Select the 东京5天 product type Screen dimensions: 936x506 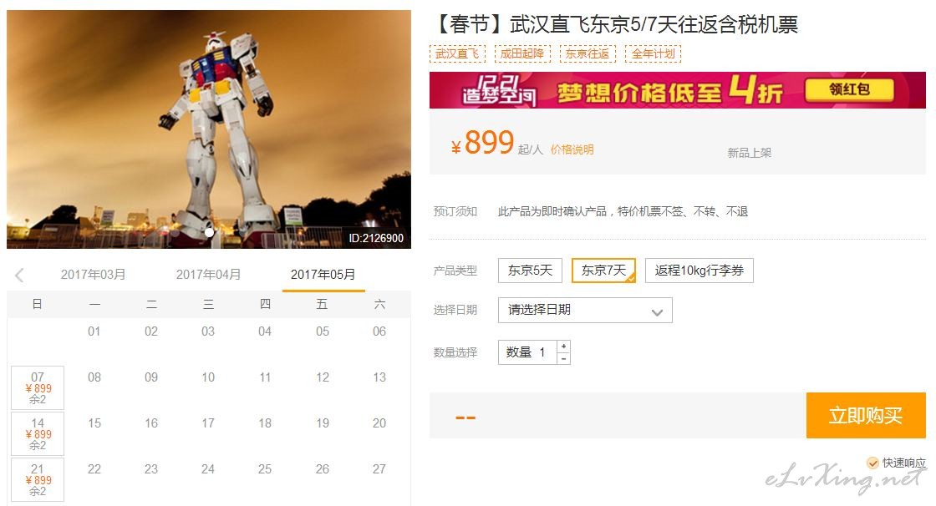pyautogui.click(x=530, y=271)
